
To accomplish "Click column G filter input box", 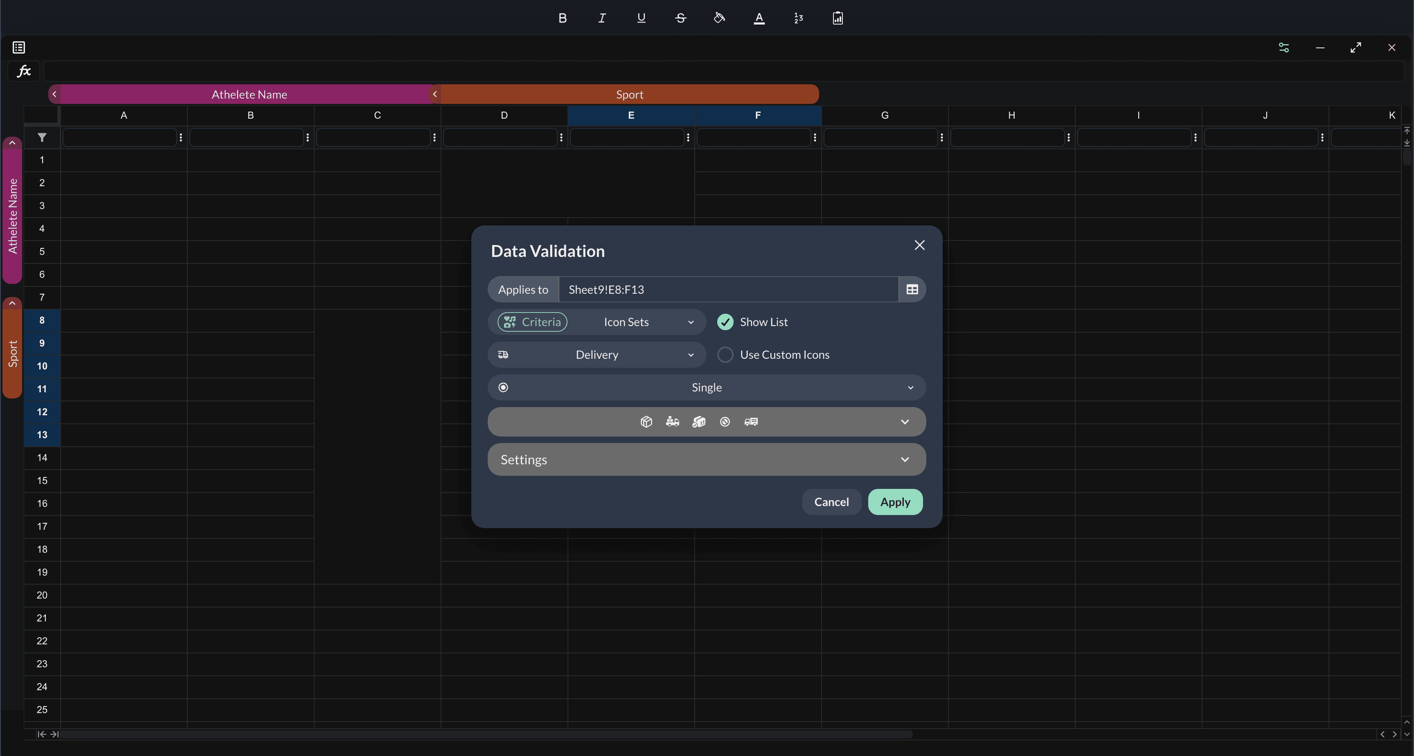I will point(880,137).
